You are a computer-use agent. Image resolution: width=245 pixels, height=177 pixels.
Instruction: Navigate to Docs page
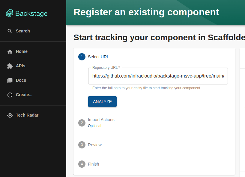pyautogui.click(x=21, y=80)
